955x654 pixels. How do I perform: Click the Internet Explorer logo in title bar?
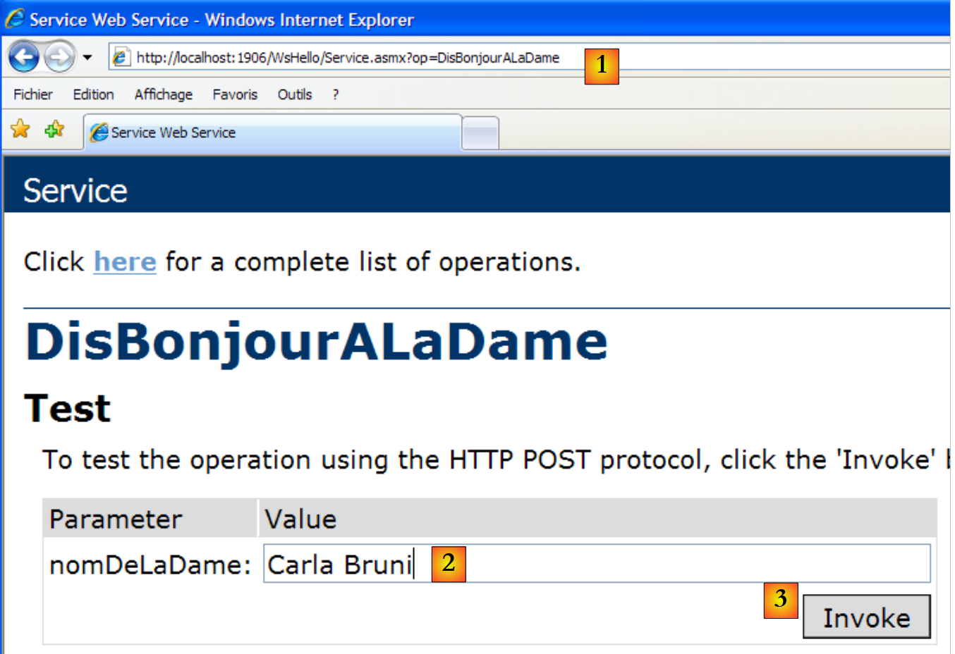click(15, 19)
